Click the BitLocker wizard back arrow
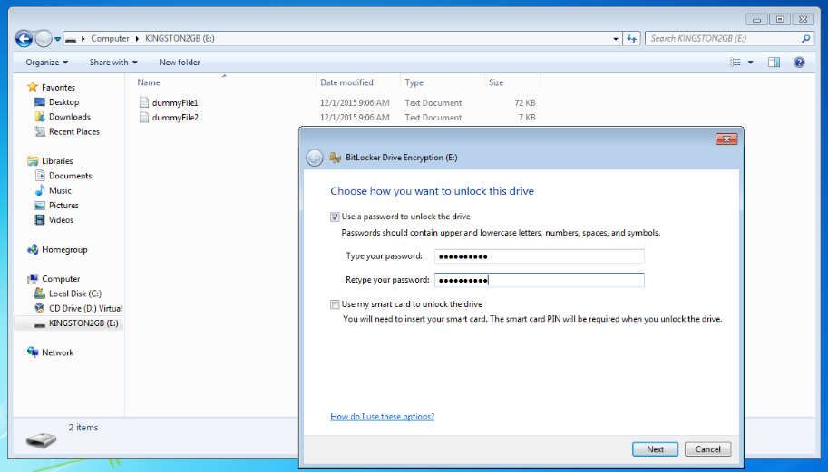828x472 pixels. pyautogui.click(x=314, y=158)
